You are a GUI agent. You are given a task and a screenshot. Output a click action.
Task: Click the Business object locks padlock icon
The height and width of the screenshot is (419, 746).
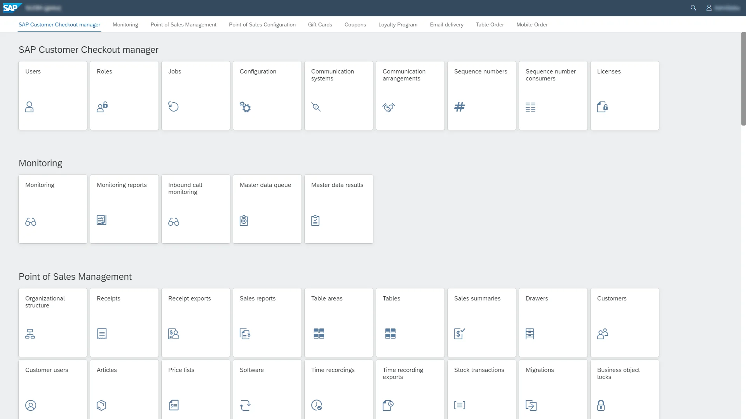tap(601, 405)
